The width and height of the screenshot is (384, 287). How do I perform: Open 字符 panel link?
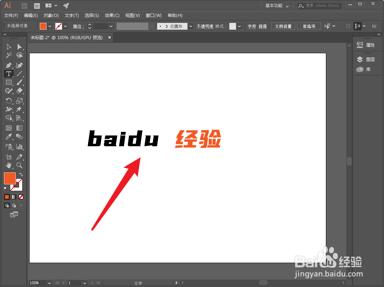252,26
